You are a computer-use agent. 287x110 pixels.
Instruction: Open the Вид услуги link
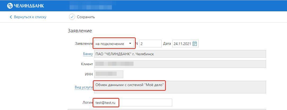pos(84,87)
